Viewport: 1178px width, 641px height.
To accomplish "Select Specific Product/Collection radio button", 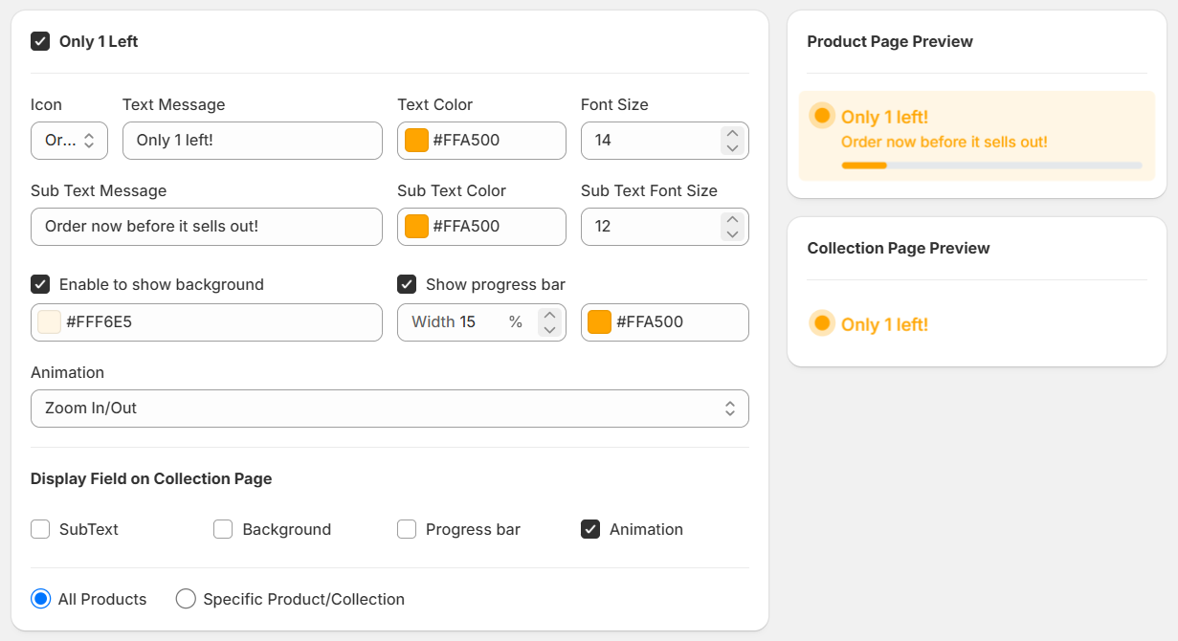I will click(186, 599).
